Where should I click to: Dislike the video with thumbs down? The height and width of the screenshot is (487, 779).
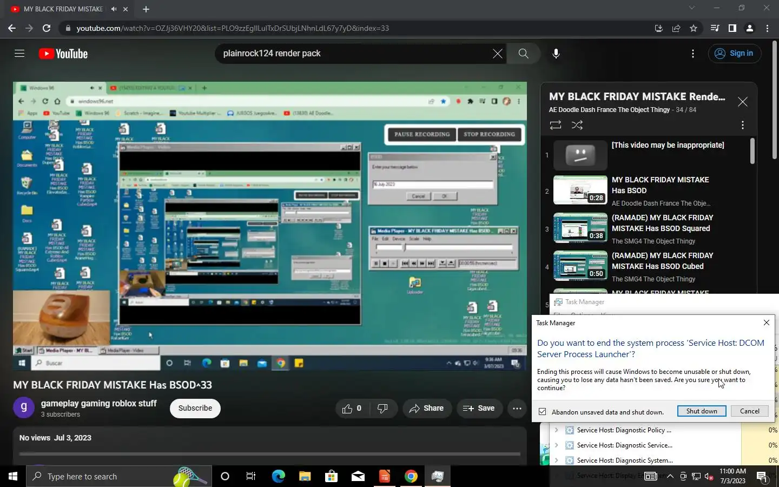click(382, 409)
